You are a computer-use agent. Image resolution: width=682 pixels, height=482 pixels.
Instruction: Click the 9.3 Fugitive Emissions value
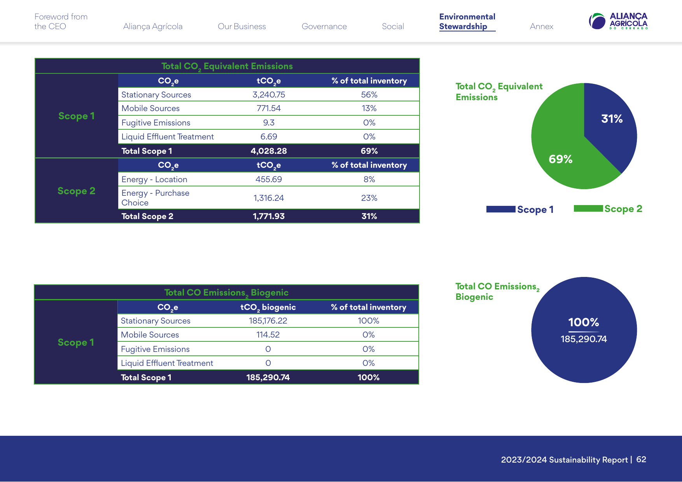coord(269,123)
